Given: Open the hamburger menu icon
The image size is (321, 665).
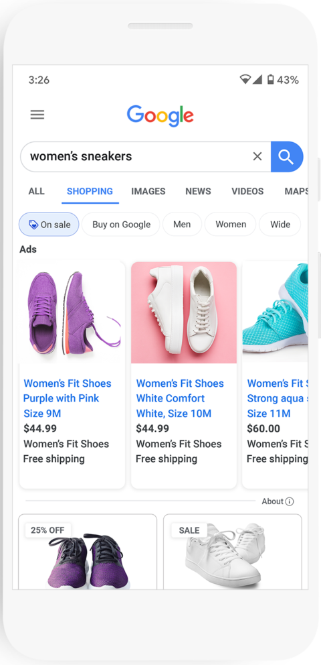Looking at the screenshot, I should click(x=37, y=115).
